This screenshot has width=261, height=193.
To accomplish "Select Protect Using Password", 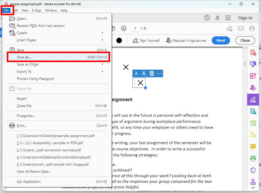I will click(57, 79).
